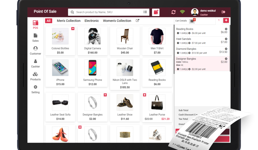Select Women's Collection category tab
The height and width of the screenshot is (150, 258).
pos(117,21)
